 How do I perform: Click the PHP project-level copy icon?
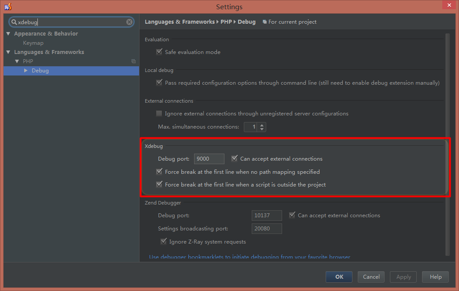pos(133,61)
